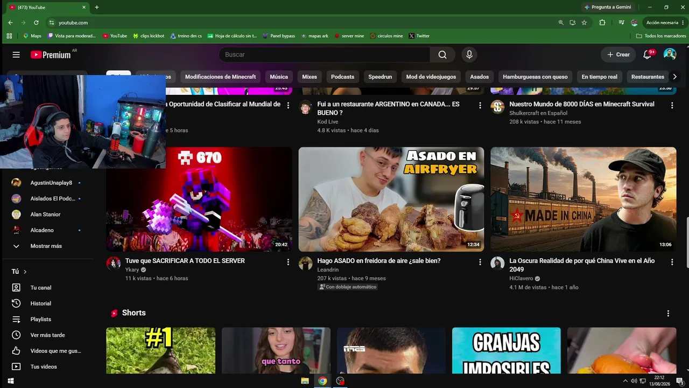Open the Chrome apps grid in bookmarks bar
This screenshot has height=388, width=689.
point(9,36)
